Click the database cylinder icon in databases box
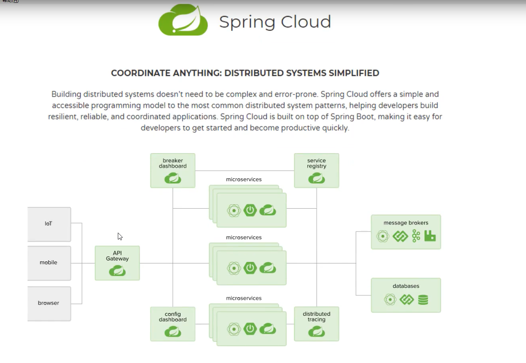Screen dimensions: 526x363 423,299
